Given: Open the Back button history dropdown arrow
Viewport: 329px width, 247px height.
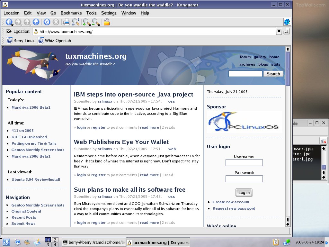Looking at the screenshot, I should click(12, 25).
